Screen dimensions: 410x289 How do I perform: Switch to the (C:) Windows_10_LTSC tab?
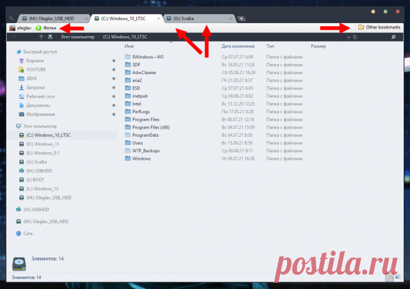pos(127,19)
